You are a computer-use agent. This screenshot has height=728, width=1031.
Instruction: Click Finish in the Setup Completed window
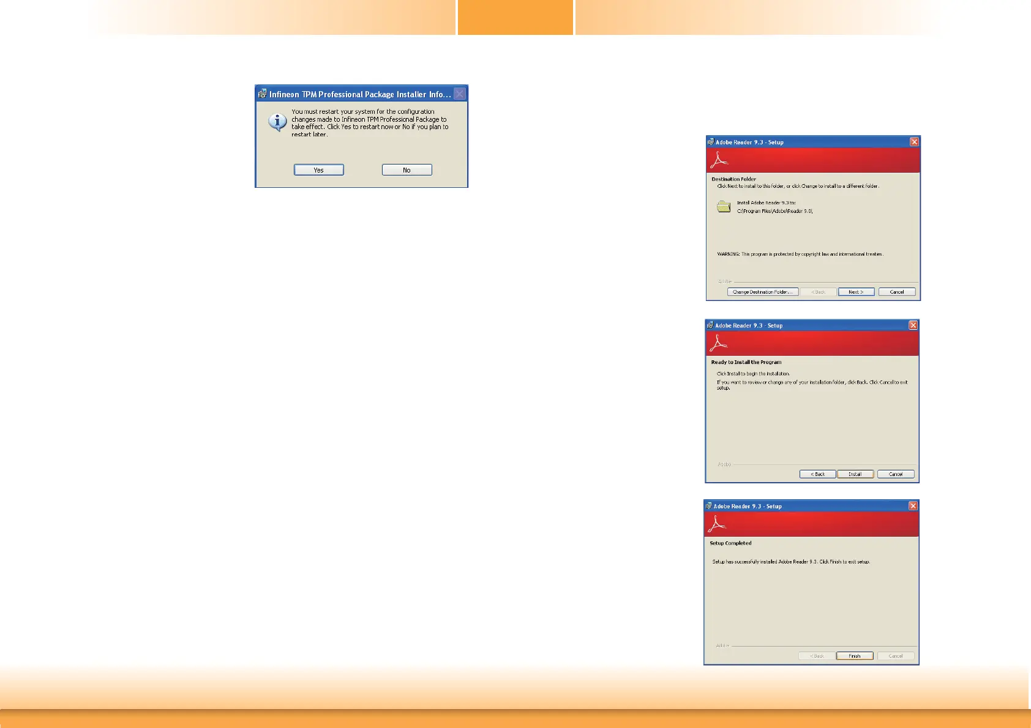pyautogui.click(x=855, y=656)
